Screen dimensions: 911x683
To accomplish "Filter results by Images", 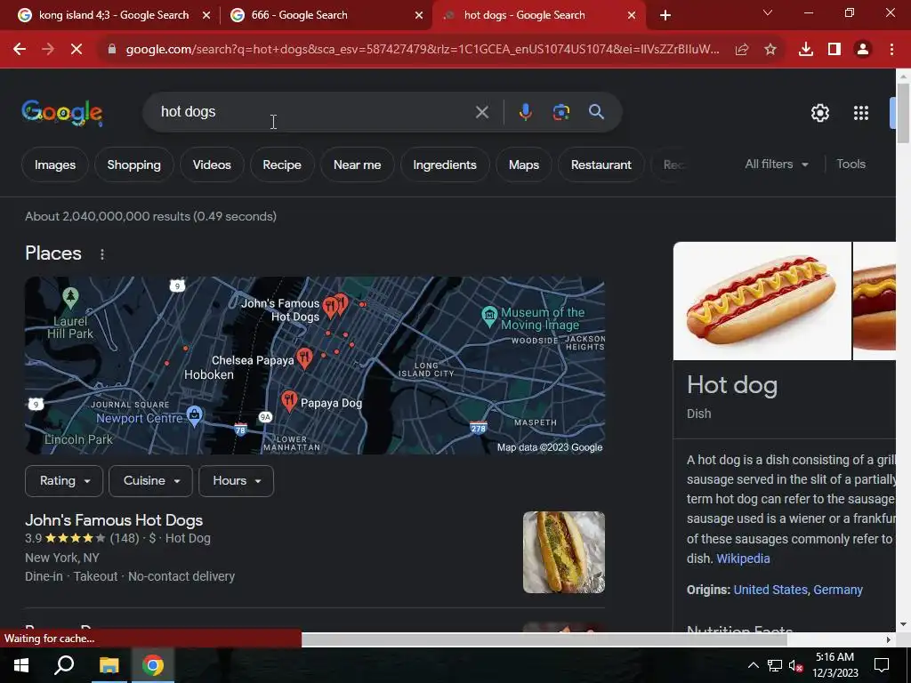I will 55,165.
